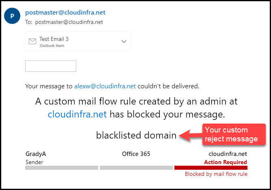Click the gray Office 365 status bar
The width and height of the screenshot is (271, 190).
(136, 168)
